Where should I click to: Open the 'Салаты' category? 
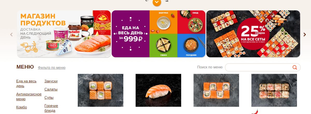pyautogui.click(x=51, y=89)
